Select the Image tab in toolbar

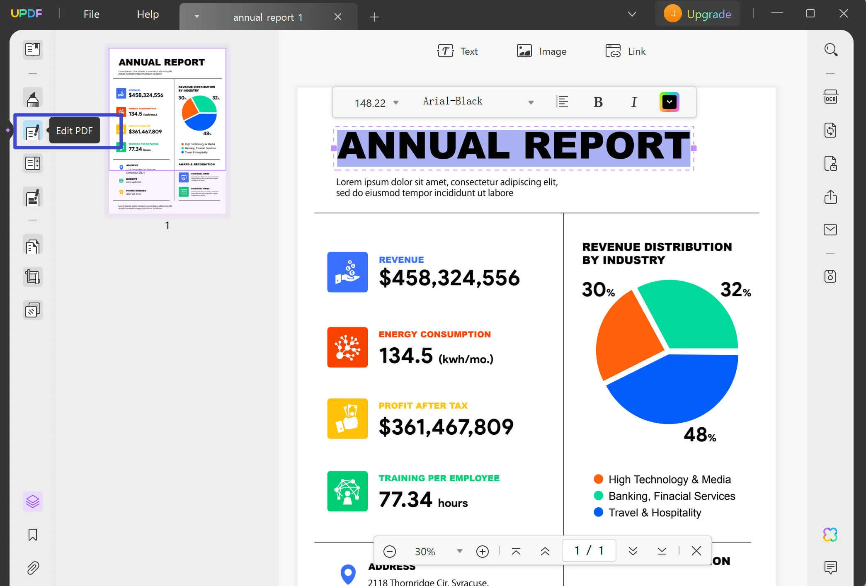[541, 51]
